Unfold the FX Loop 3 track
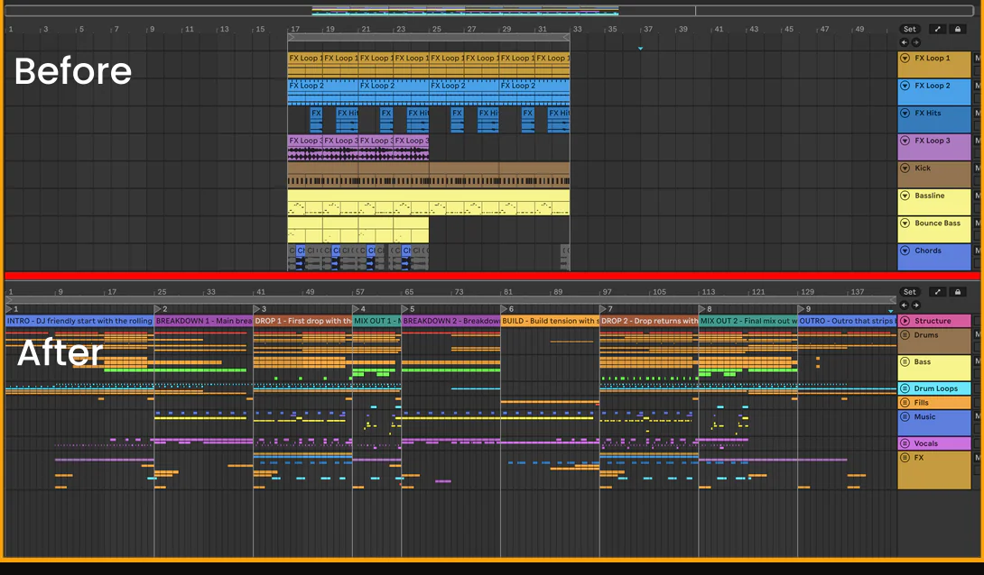 905,141
